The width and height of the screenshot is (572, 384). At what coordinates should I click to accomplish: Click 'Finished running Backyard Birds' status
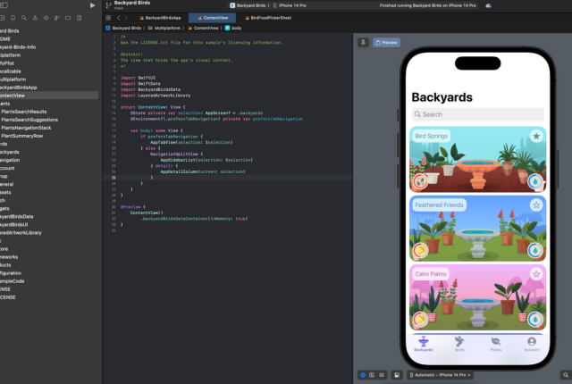point(427,5)
